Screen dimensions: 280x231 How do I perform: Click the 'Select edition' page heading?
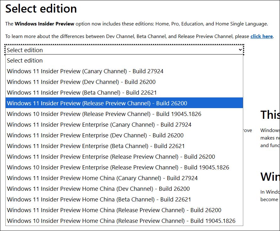click(x=41, y=8)
